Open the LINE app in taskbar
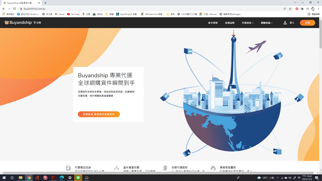The height and width of the screenshot is (181, 322). 78,178
